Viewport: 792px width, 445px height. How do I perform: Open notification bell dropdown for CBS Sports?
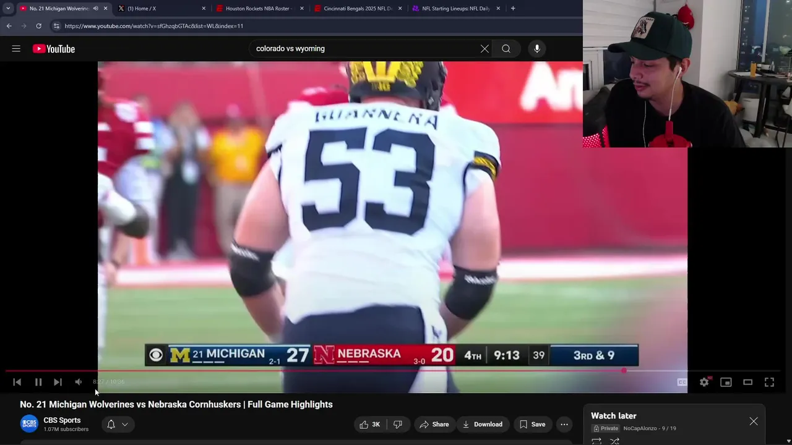[x=118, y=425]
